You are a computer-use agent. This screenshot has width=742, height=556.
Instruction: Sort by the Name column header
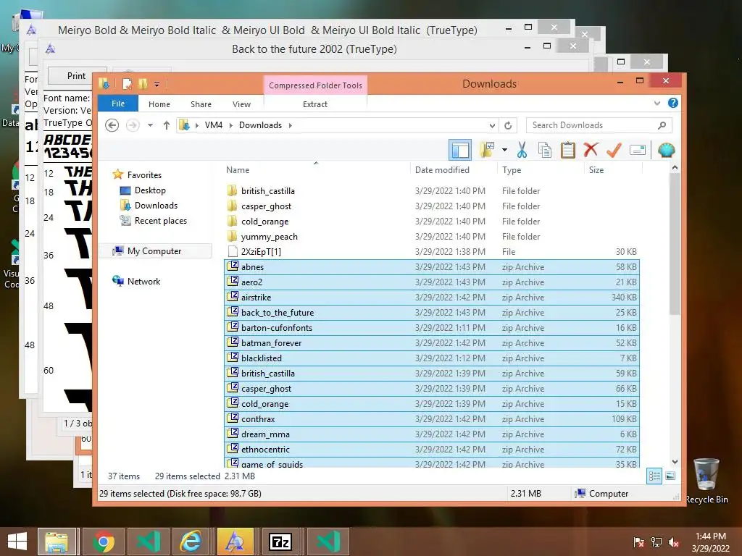pos(316,169)
